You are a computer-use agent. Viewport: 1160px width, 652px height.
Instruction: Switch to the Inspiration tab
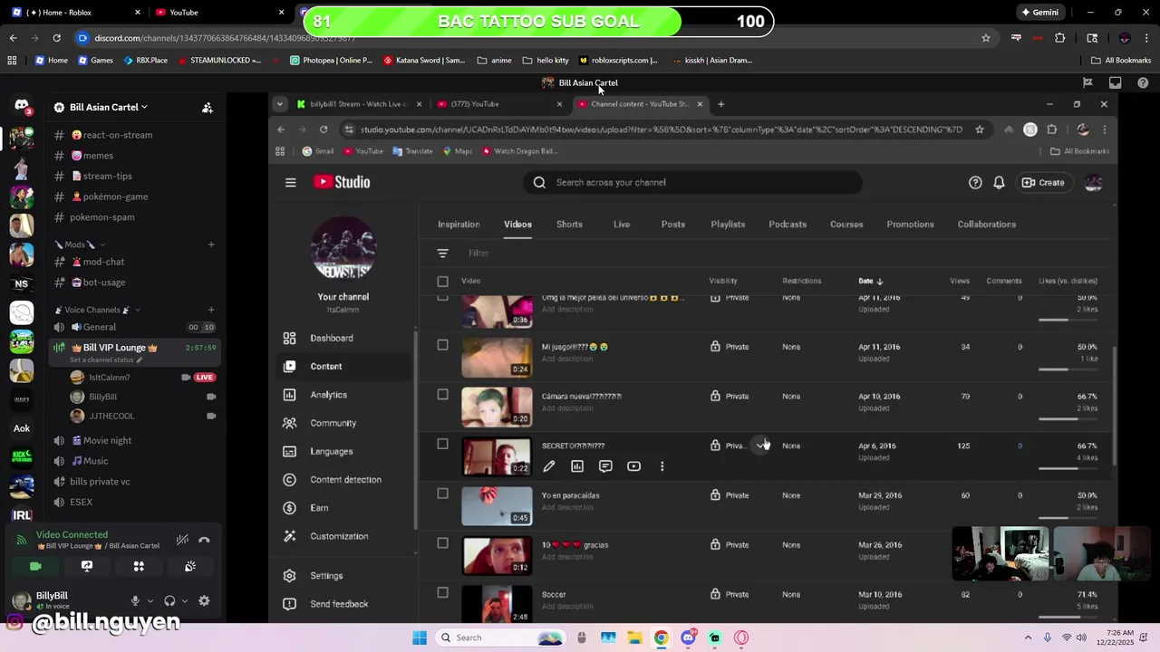click(459, 224)
